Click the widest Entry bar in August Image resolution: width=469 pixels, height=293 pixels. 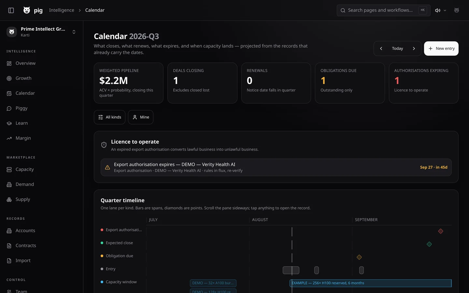[291, 270]
